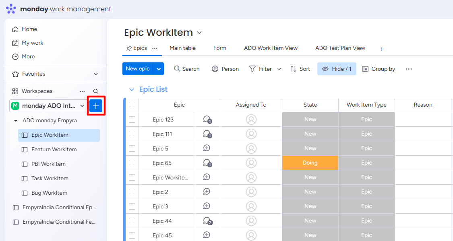Open the toolbar three-dot more options

[409, 69]
